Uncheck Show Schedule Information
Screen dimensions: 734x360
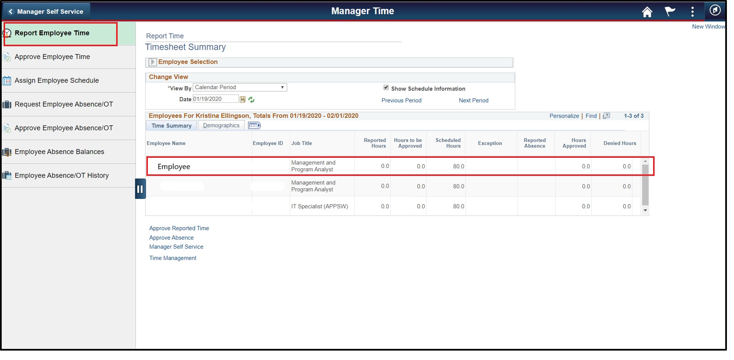pyautogui.click(x=386, y=87)
